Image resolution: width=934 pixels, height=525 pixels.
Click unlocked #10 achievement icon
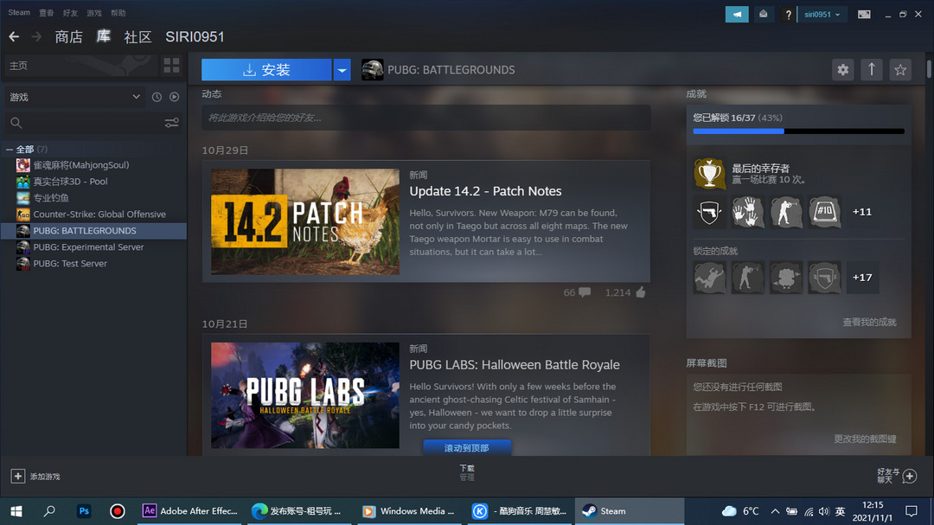point(824,212)
